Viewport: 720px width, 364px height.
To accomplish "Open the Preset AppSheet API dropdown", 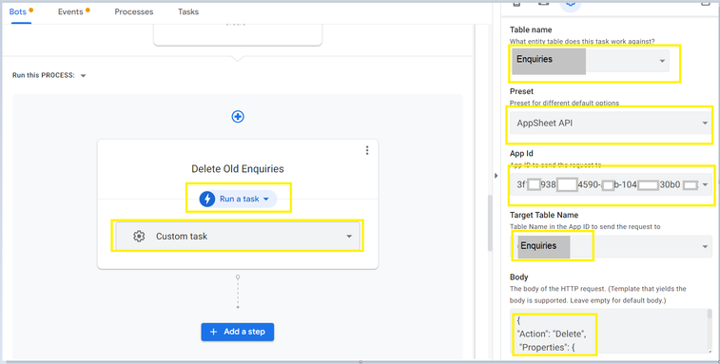I will (611, 123).
